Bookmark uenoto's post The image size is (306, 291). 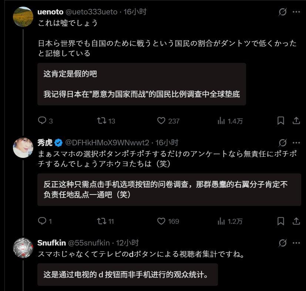pos(280,121)
